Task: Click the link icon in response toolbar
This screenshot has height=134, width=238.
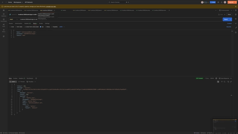Action: [x=231, y=82]
